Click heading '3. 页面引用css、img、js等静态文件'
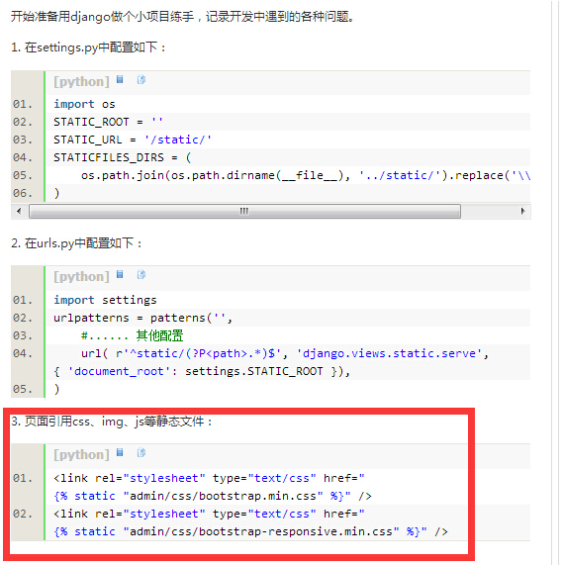This screenshot has width=563, height=565. pyautogui.click(x=112, y=422)
